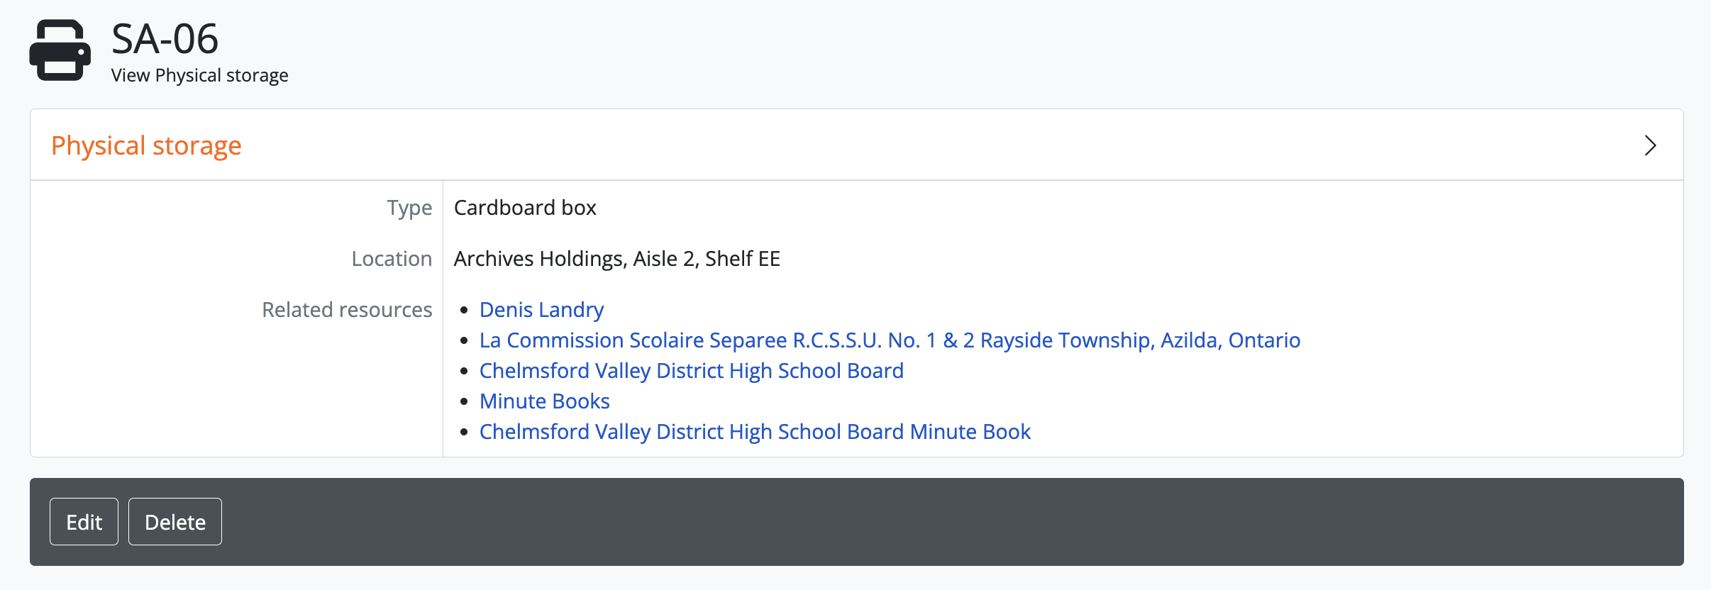Open the School Board Minute Book link
The height and width of the screenshot is (590, 1711).
click(755, 432)
